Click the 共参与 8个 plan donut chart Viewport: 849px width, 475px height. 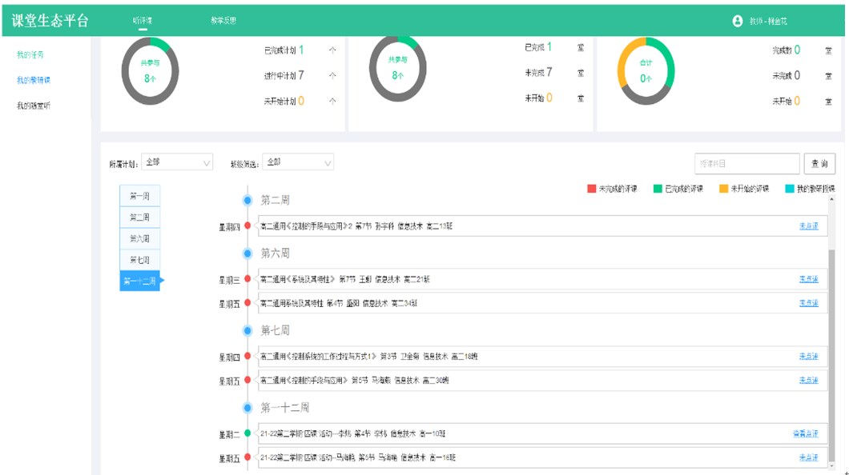tap(150, 72)
